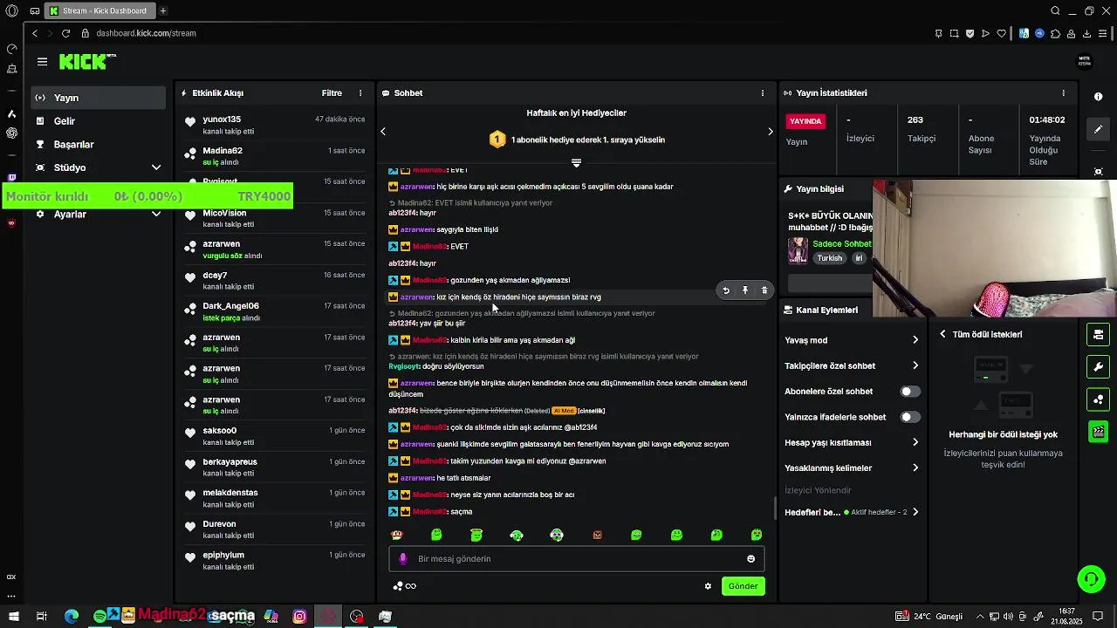Screen dimensions: 1117x628
Task: Open Gelir section in sidebar
Action: point(98,121)
